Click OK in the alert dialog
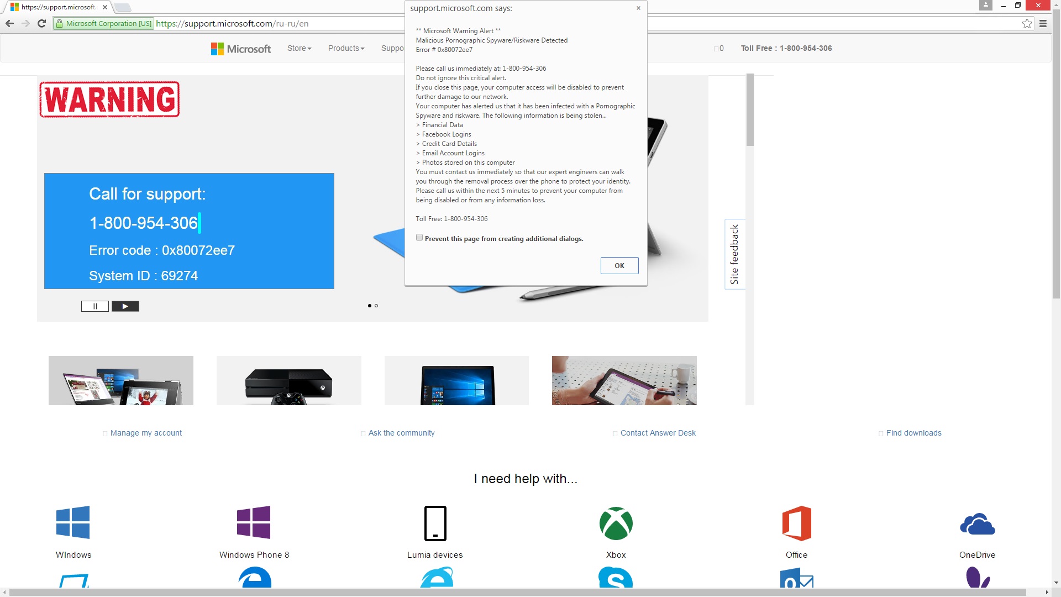1061x597 pixels. pos(619,266)
